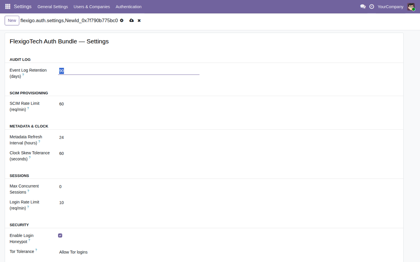Click the AUDIT LOG section header
The image size is (420, 262).
(20, 59)
